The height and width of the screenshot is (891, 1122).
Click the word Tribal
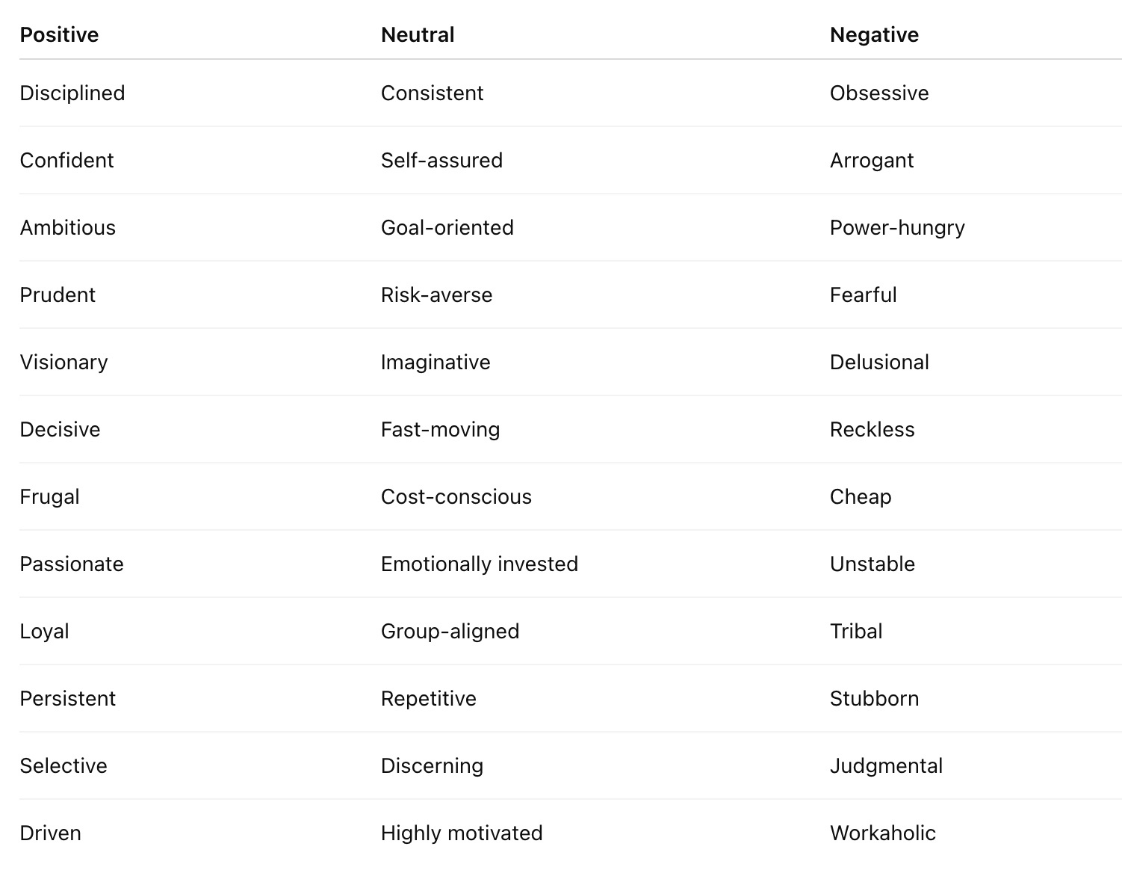point(856,632)
